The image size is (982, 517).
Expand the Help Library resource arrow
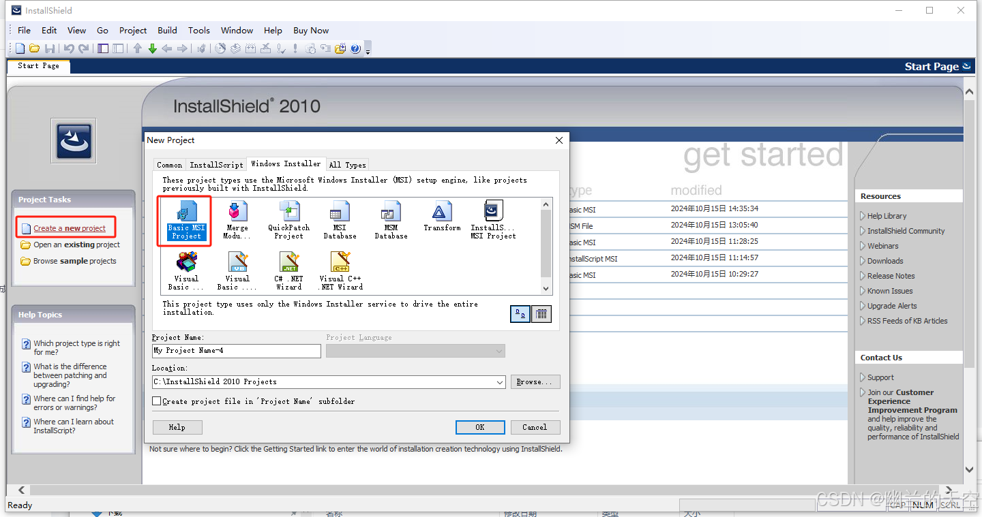click(x=863, y=216)
